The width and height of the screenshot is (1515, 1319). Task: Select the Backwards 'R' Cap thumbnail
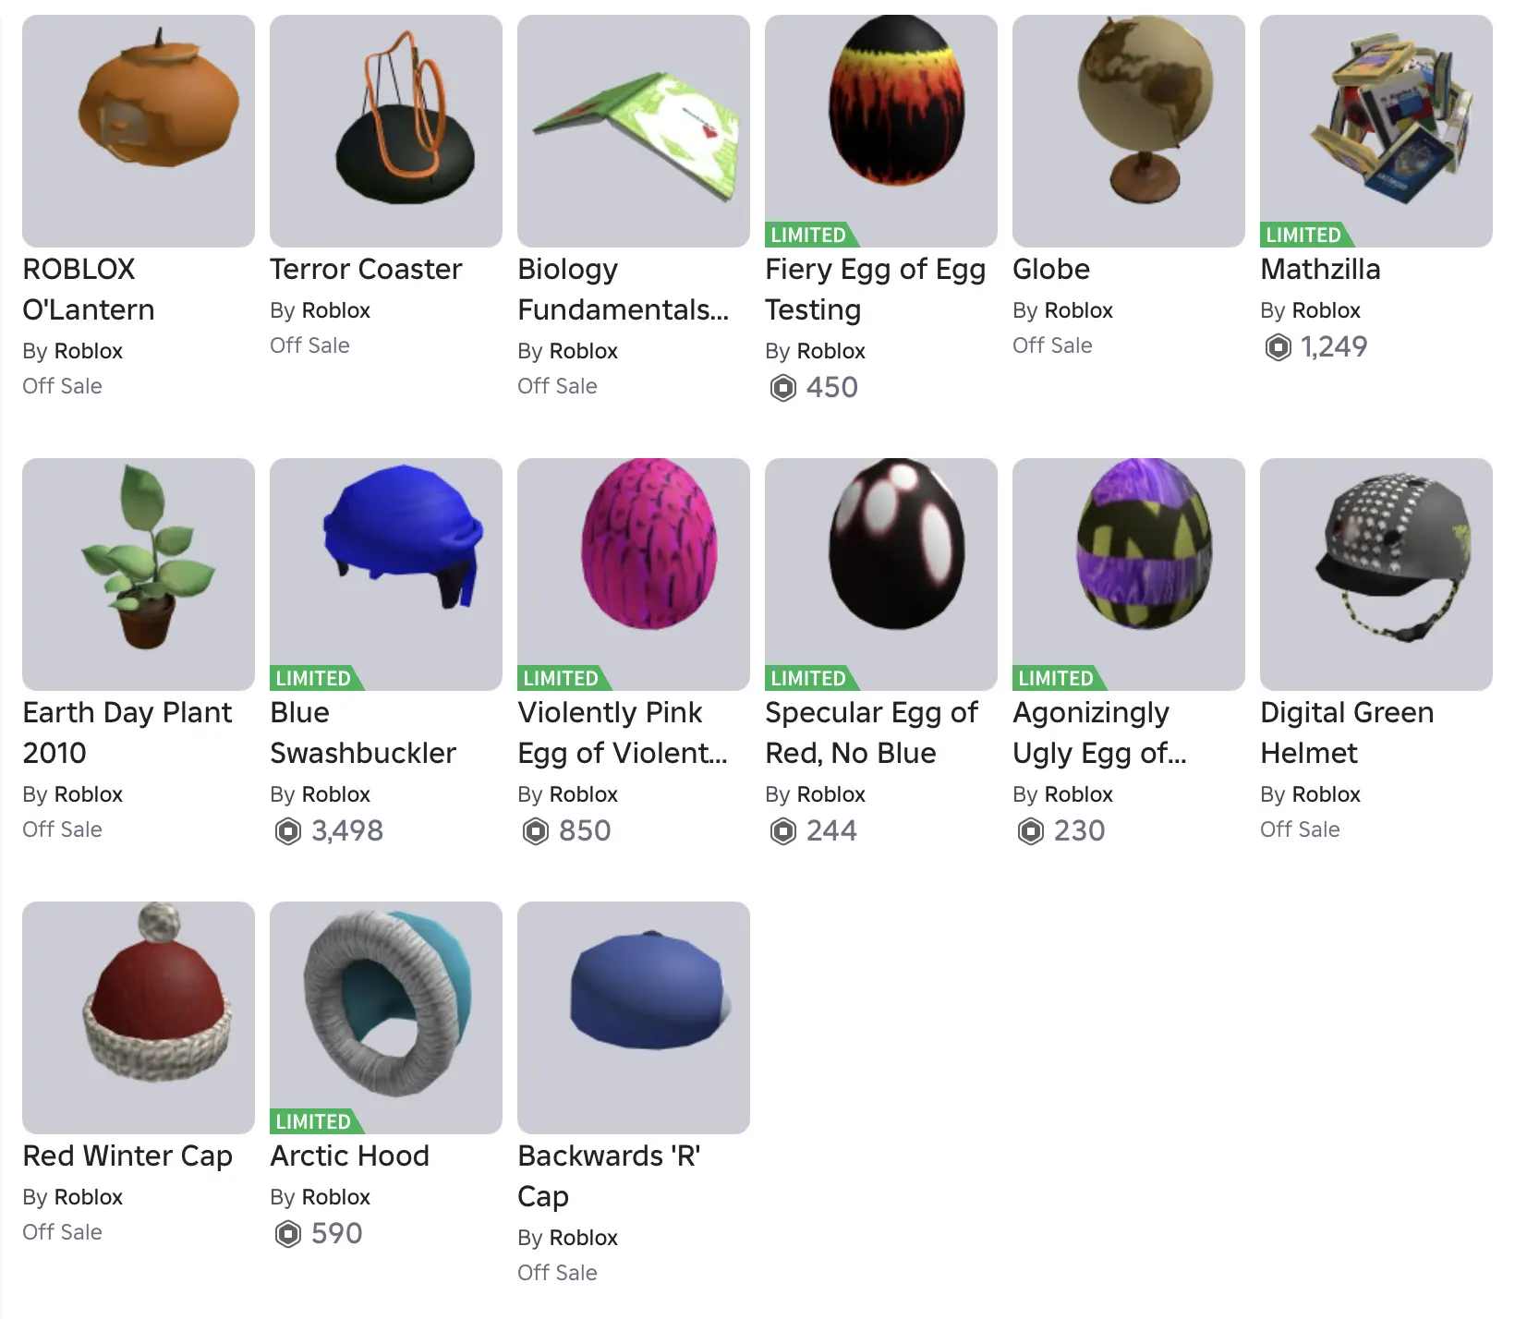click(x=634, y=1018)
